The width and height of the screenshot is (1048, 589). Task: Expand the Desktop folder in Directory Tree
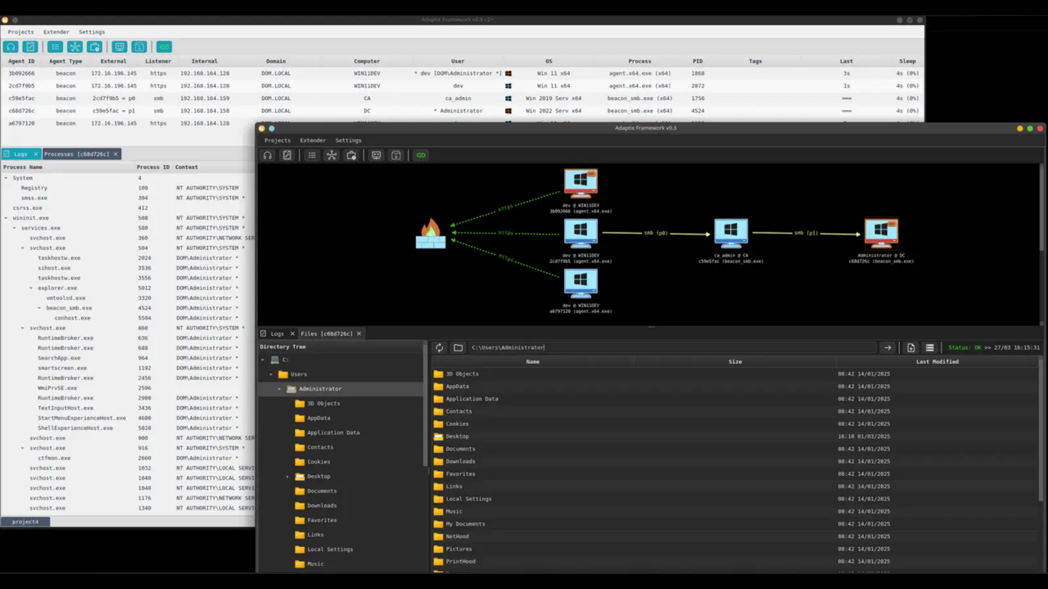pyautogui.click(x=288, y=476)
